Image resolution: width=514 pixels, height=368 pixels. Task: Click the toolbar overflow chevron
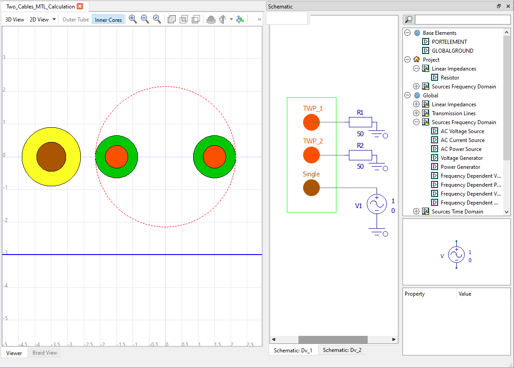tap(260, 20)
